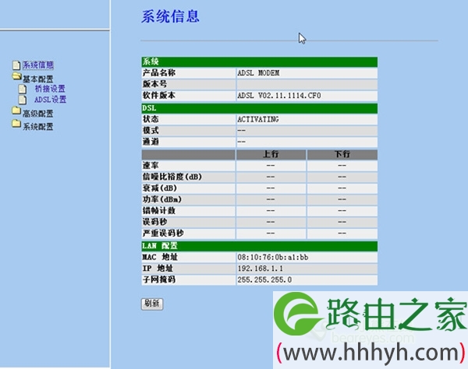
Task: Click the 下行 column header
Action: pyautogui.click(x=342, y=155)
